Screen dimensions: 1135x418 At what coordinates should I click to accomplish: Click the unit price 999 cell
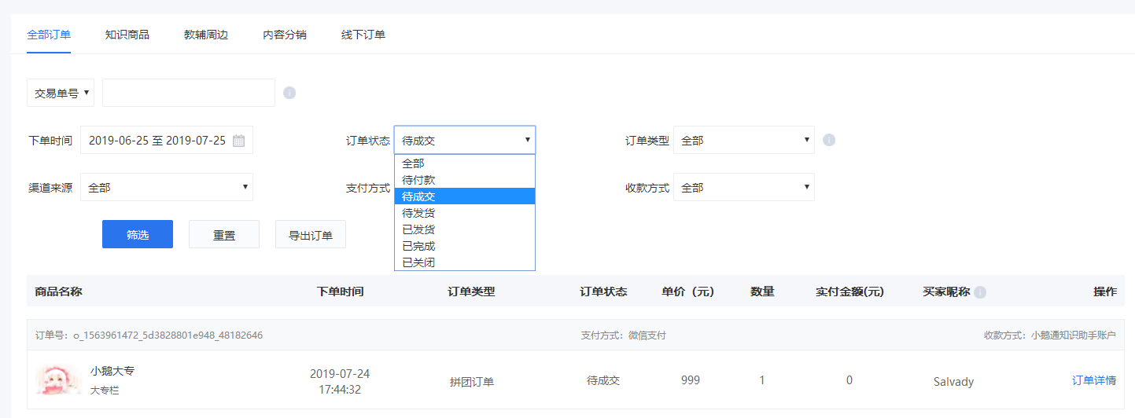coord(691,380)
